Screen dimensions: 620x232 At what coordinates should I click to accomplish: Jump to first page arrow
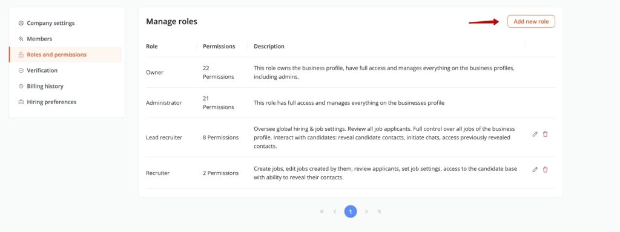click(322, 211)
